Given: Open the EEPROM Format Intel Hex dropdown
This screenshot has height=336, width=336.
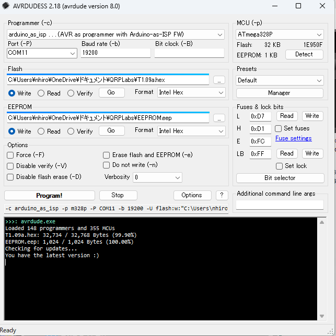Looking at the screenshot, I should pos(191,131).
